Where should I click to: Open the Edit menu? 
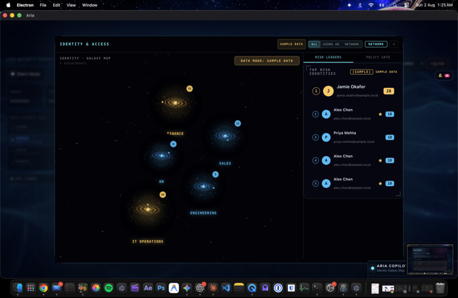coord(56,5)
